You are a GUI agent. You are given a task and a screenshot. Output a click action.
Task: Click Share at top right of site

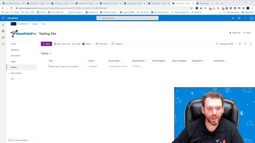click(247, 33)
